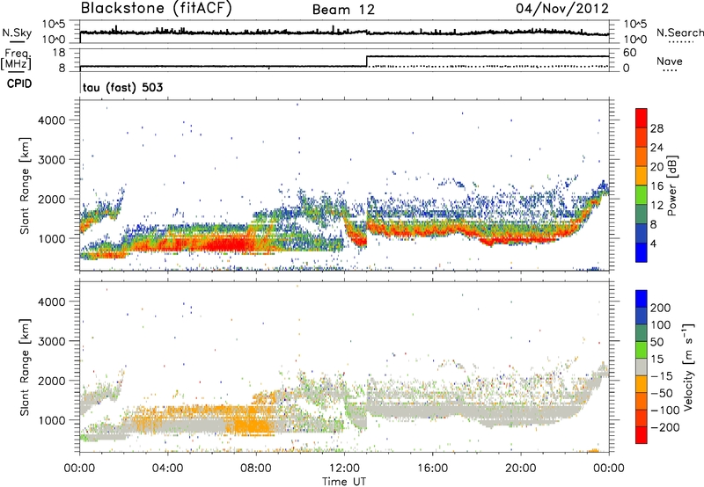Click the velocity panel 'Slant Range [km]' label
Screen dimensions: 704x487
point(25,367)
